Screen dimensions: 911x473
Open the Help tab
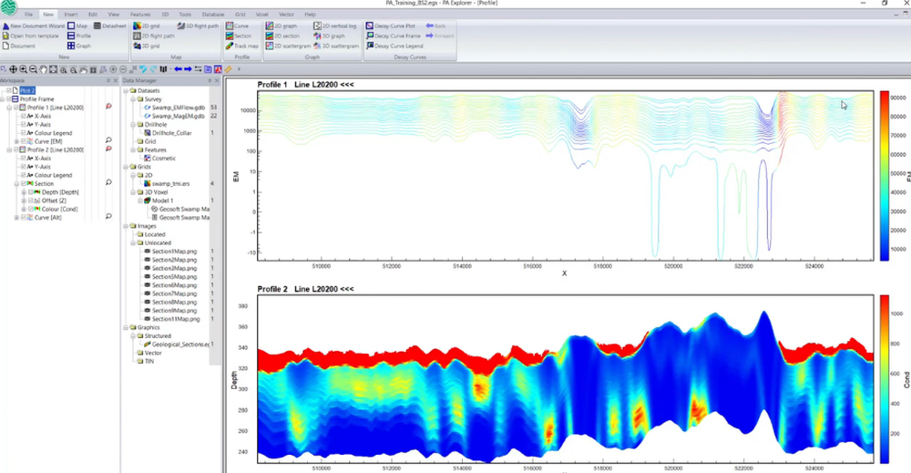pos(311,14)
